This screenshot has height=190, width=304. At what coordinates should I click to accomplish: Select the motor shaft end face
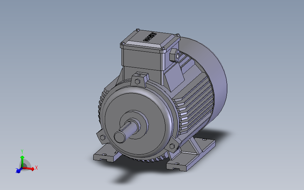point(120,137)
